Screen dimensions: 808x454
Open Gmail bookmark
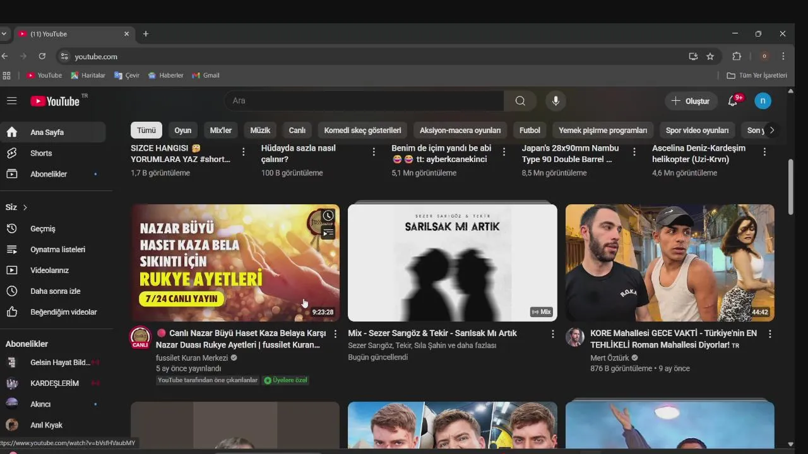(x=206, y=75)
